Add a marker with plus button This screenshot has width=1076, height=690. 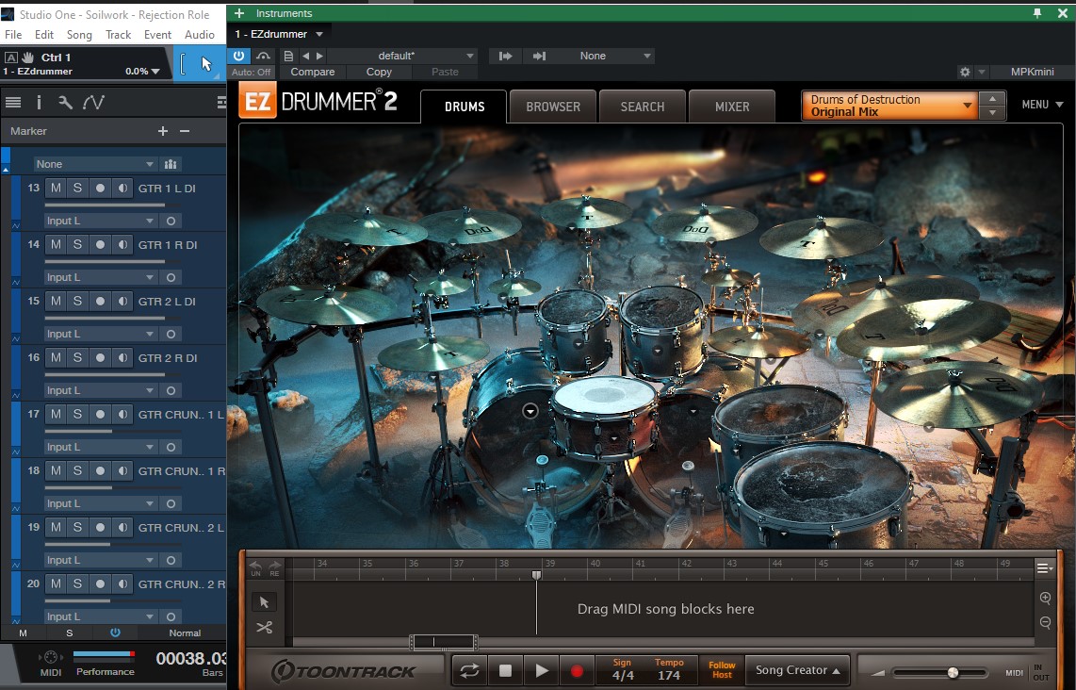(163, 130)
